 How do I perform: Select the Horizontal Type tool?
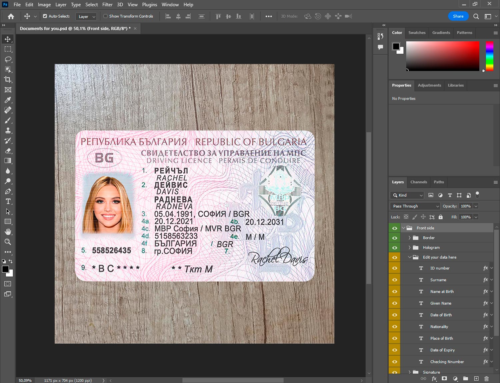(x=8, y=201)
